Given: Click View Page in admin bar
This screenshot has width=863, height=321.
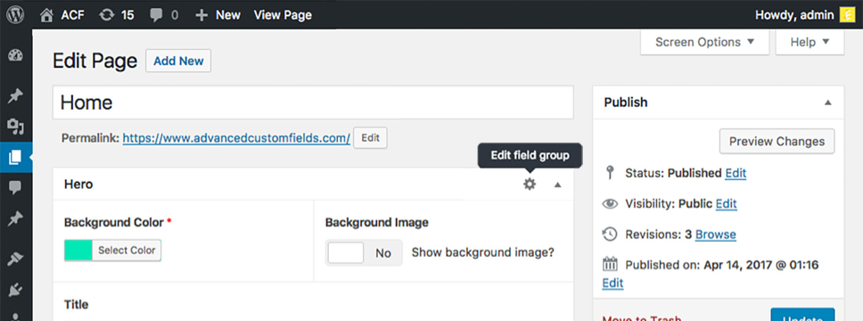Looking at the screenshot, I should pos(283,15).
